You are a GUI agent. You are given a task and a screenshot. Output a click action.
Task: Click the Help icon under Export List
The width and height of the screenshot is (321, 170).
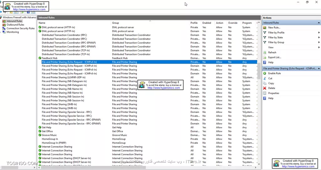click(x=265, y=62)
